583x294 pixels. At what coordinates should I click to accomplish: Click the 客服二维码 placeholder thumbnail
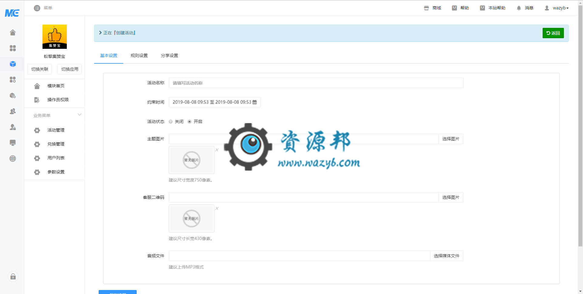(192, 219)
